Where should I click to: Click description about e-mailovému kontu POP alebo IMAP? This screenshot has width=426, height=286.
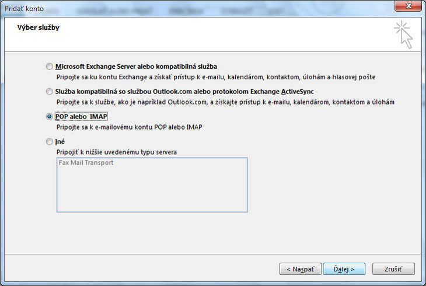(130, 127)
